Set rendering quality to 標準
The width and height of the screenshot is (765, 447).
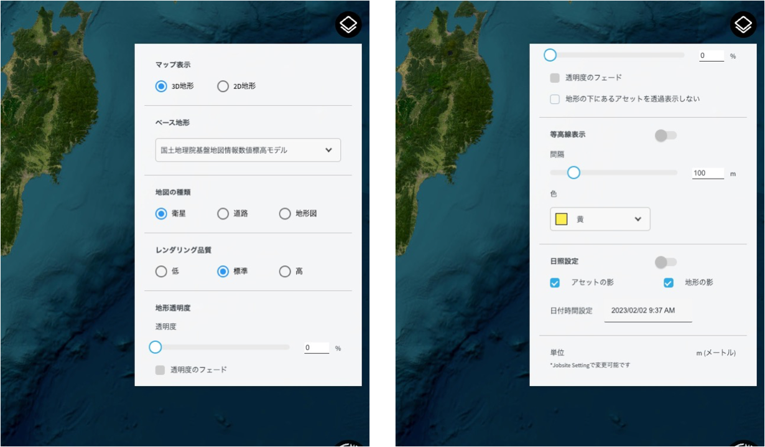(223, 271)
